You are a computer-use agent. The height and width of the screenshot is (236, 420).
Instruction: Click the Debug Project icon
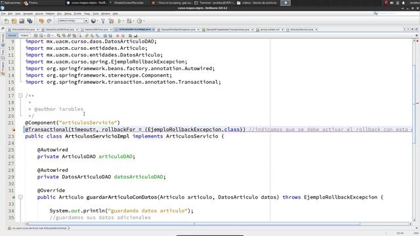[x=130, y=21]
